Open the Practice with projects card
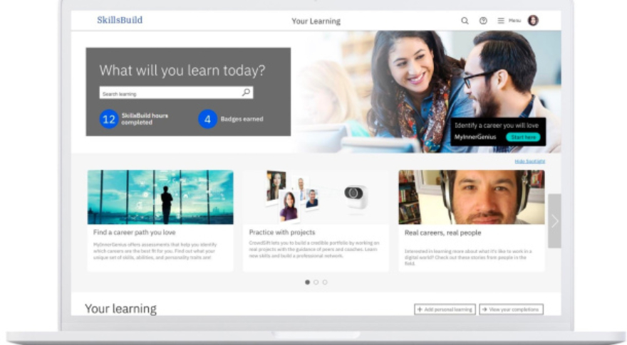This screenshot has width=627, height=345. [316, 221]
